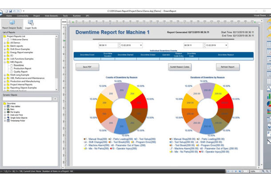The width and height of the screenshot is (271, 182).
Task: Click the Save PDF button
Action: [x=88, y=67]
